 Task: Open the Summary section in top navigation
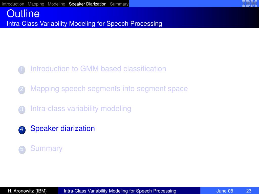(119, 4)
